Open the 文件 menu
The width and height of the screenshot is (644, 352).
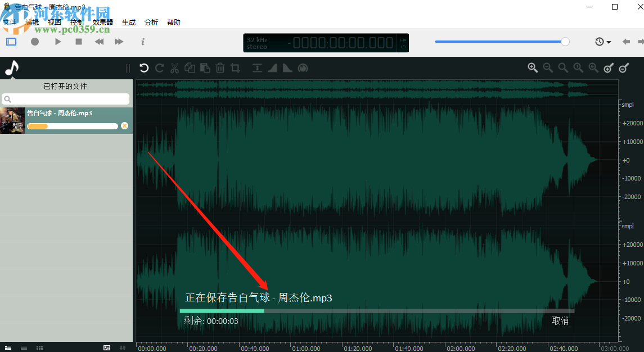9,22
